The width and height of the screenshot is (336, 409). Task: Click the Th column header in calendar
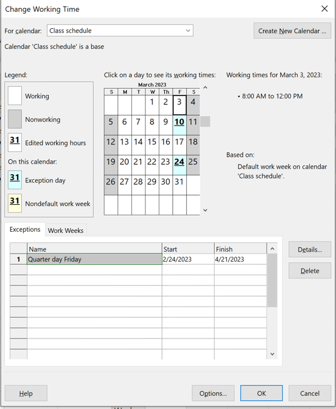166,92
